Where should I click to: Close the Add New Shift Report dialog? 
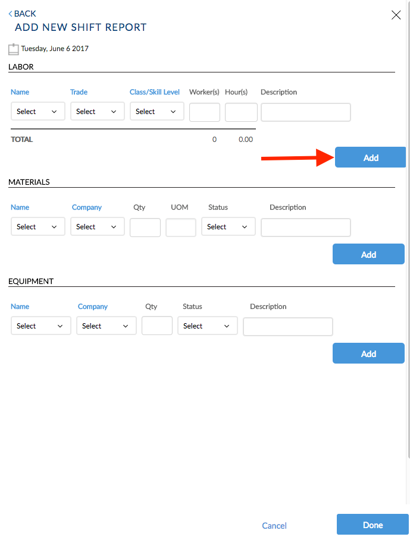tap(396, 15)
